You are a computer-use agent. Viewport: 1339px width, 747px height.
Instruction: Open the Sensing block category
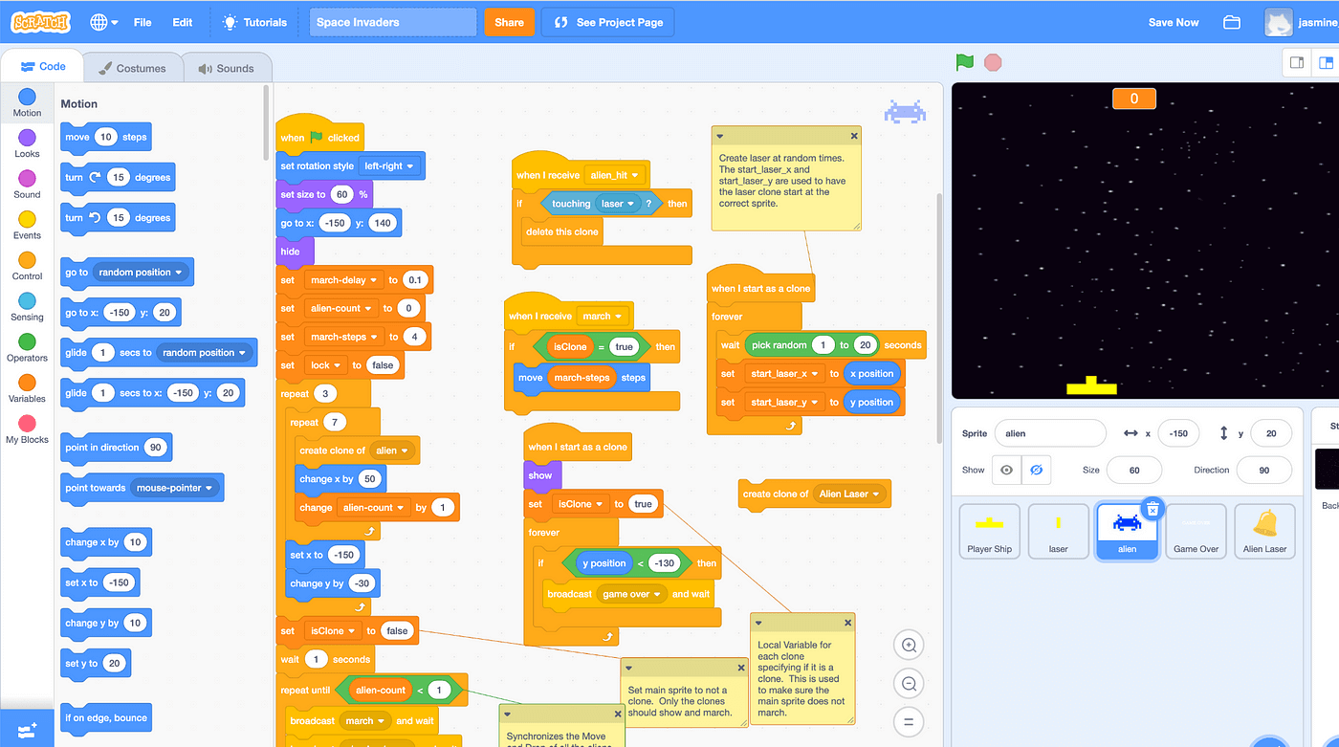26,306
